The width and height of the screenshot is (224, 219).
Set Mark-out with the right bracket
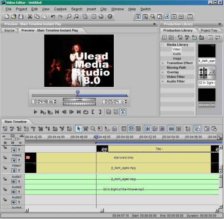tap(100, 112)
